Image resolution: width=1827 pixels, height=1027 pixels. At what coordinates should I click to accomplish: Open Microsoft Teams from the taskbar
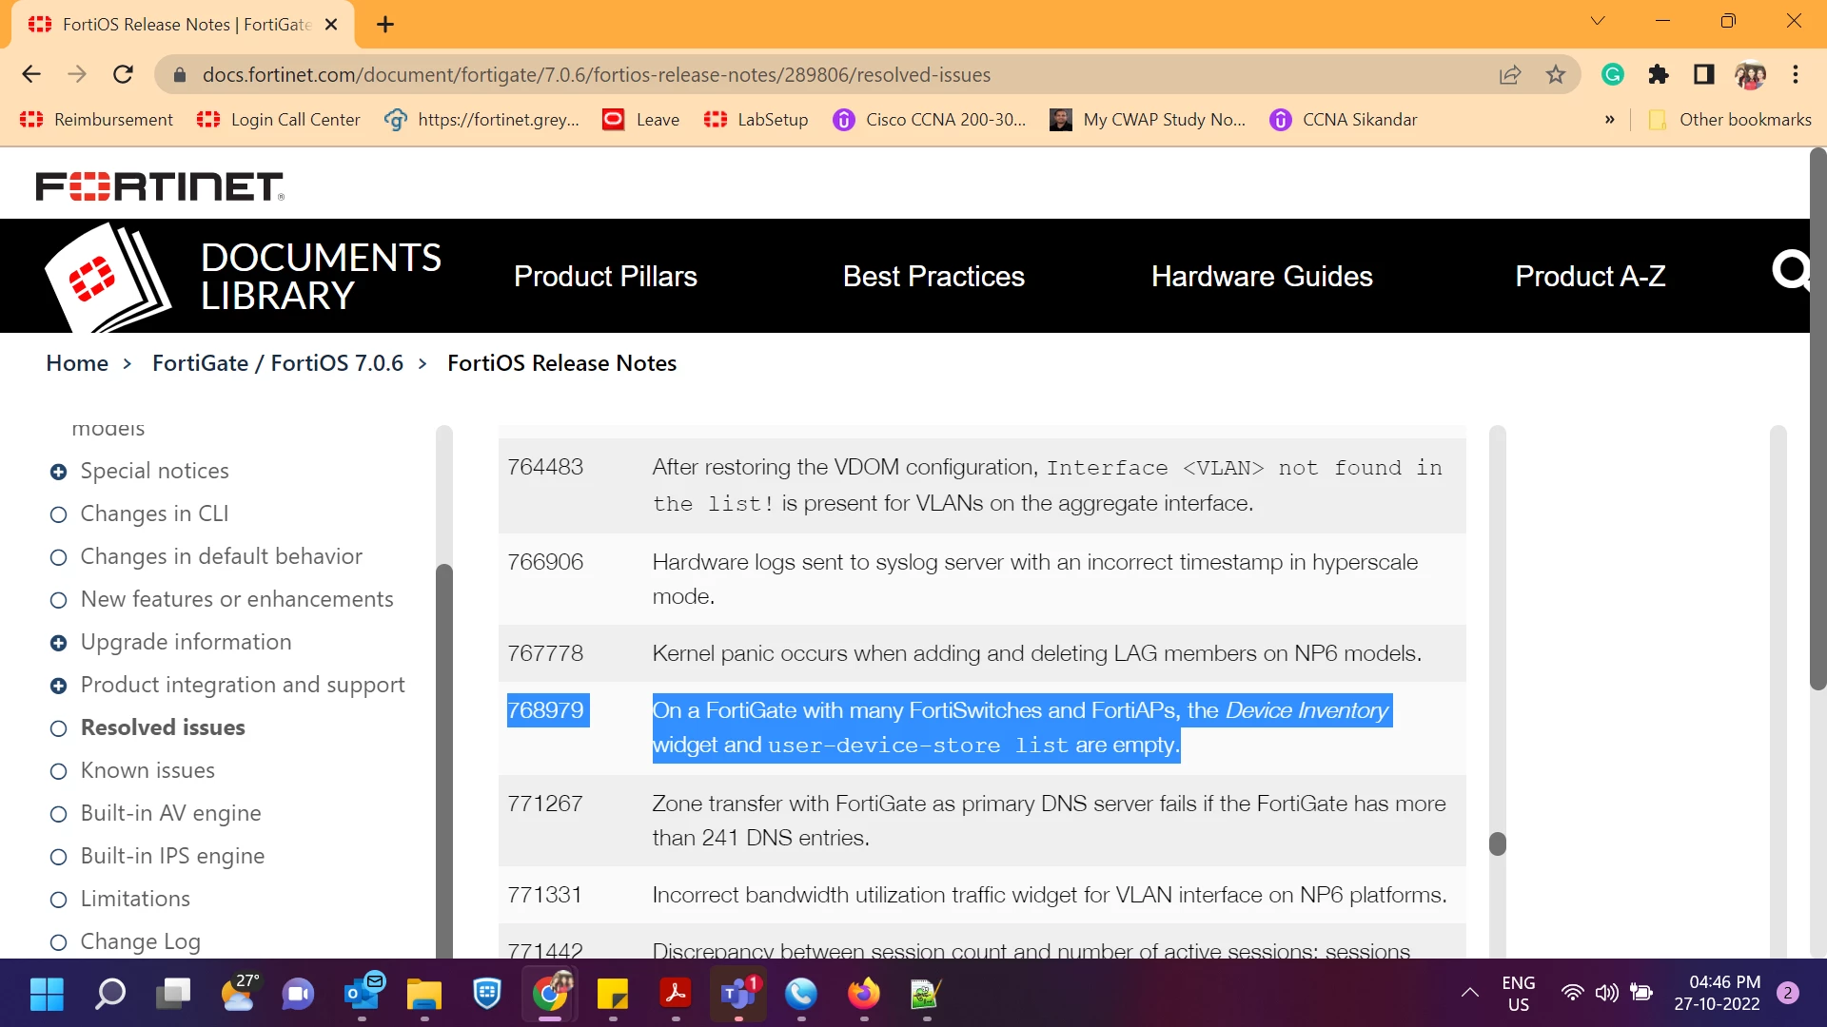739,994
